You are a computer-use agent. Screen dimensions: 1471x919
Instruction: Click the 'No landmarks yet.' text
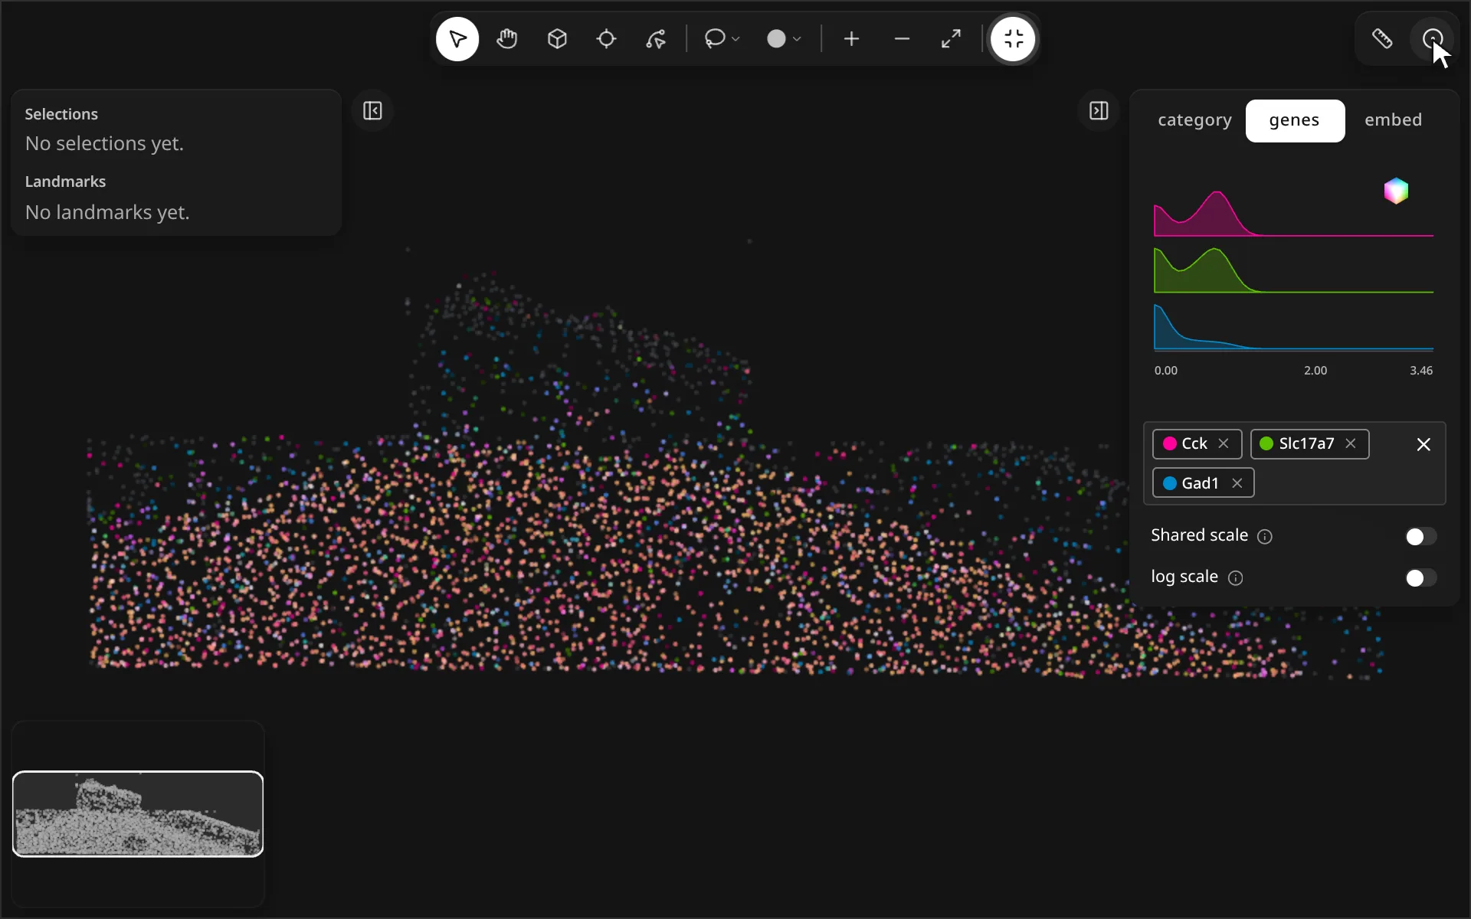(107, 212)
